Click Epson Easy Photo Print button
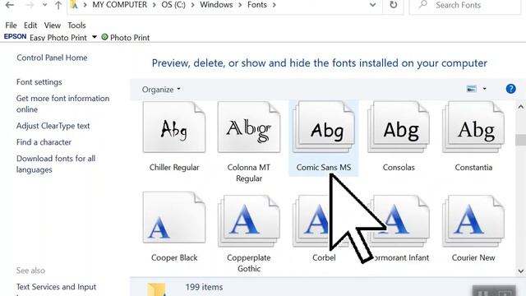 click(x=46, y=37)
